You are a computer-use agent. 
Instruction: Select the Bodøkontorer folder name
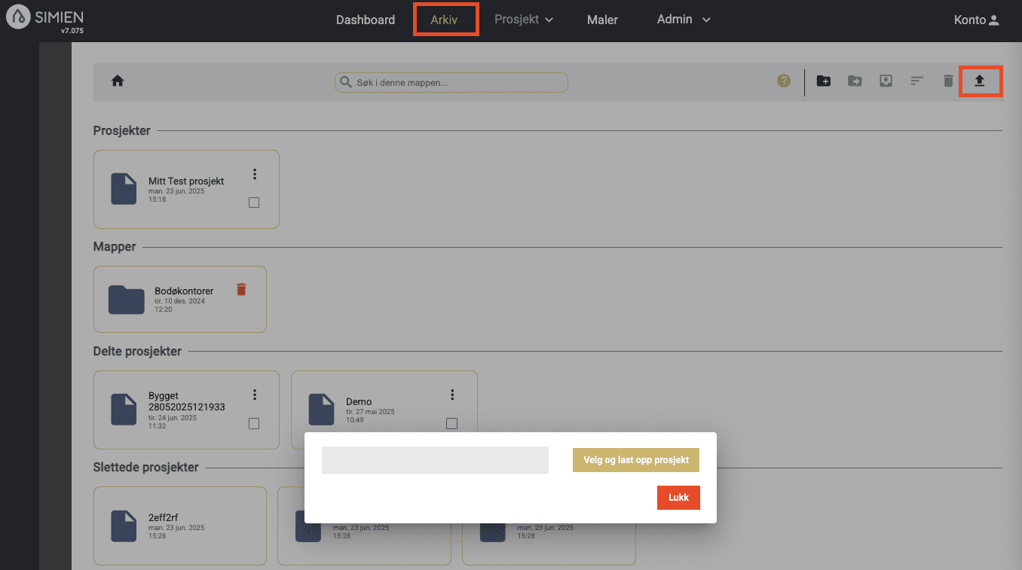pos(184,291)
